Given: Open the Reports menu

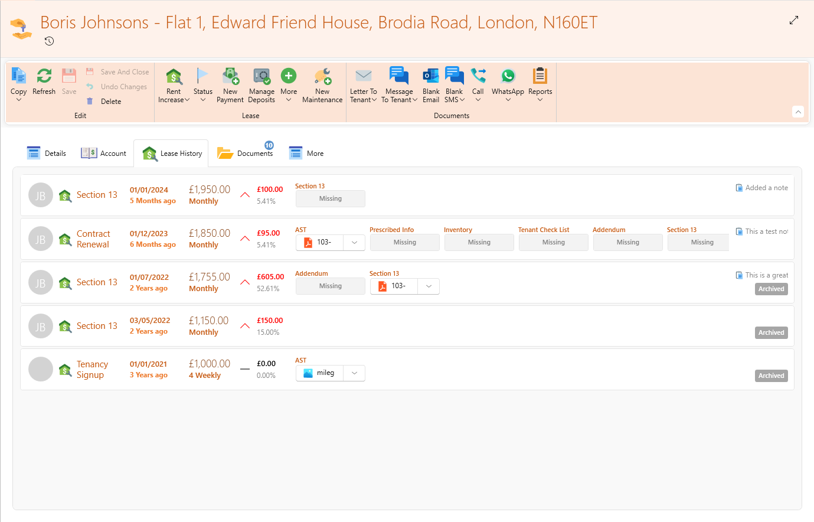Looking at the screenshot, I should pyautogui.click(x=540, y=85).
